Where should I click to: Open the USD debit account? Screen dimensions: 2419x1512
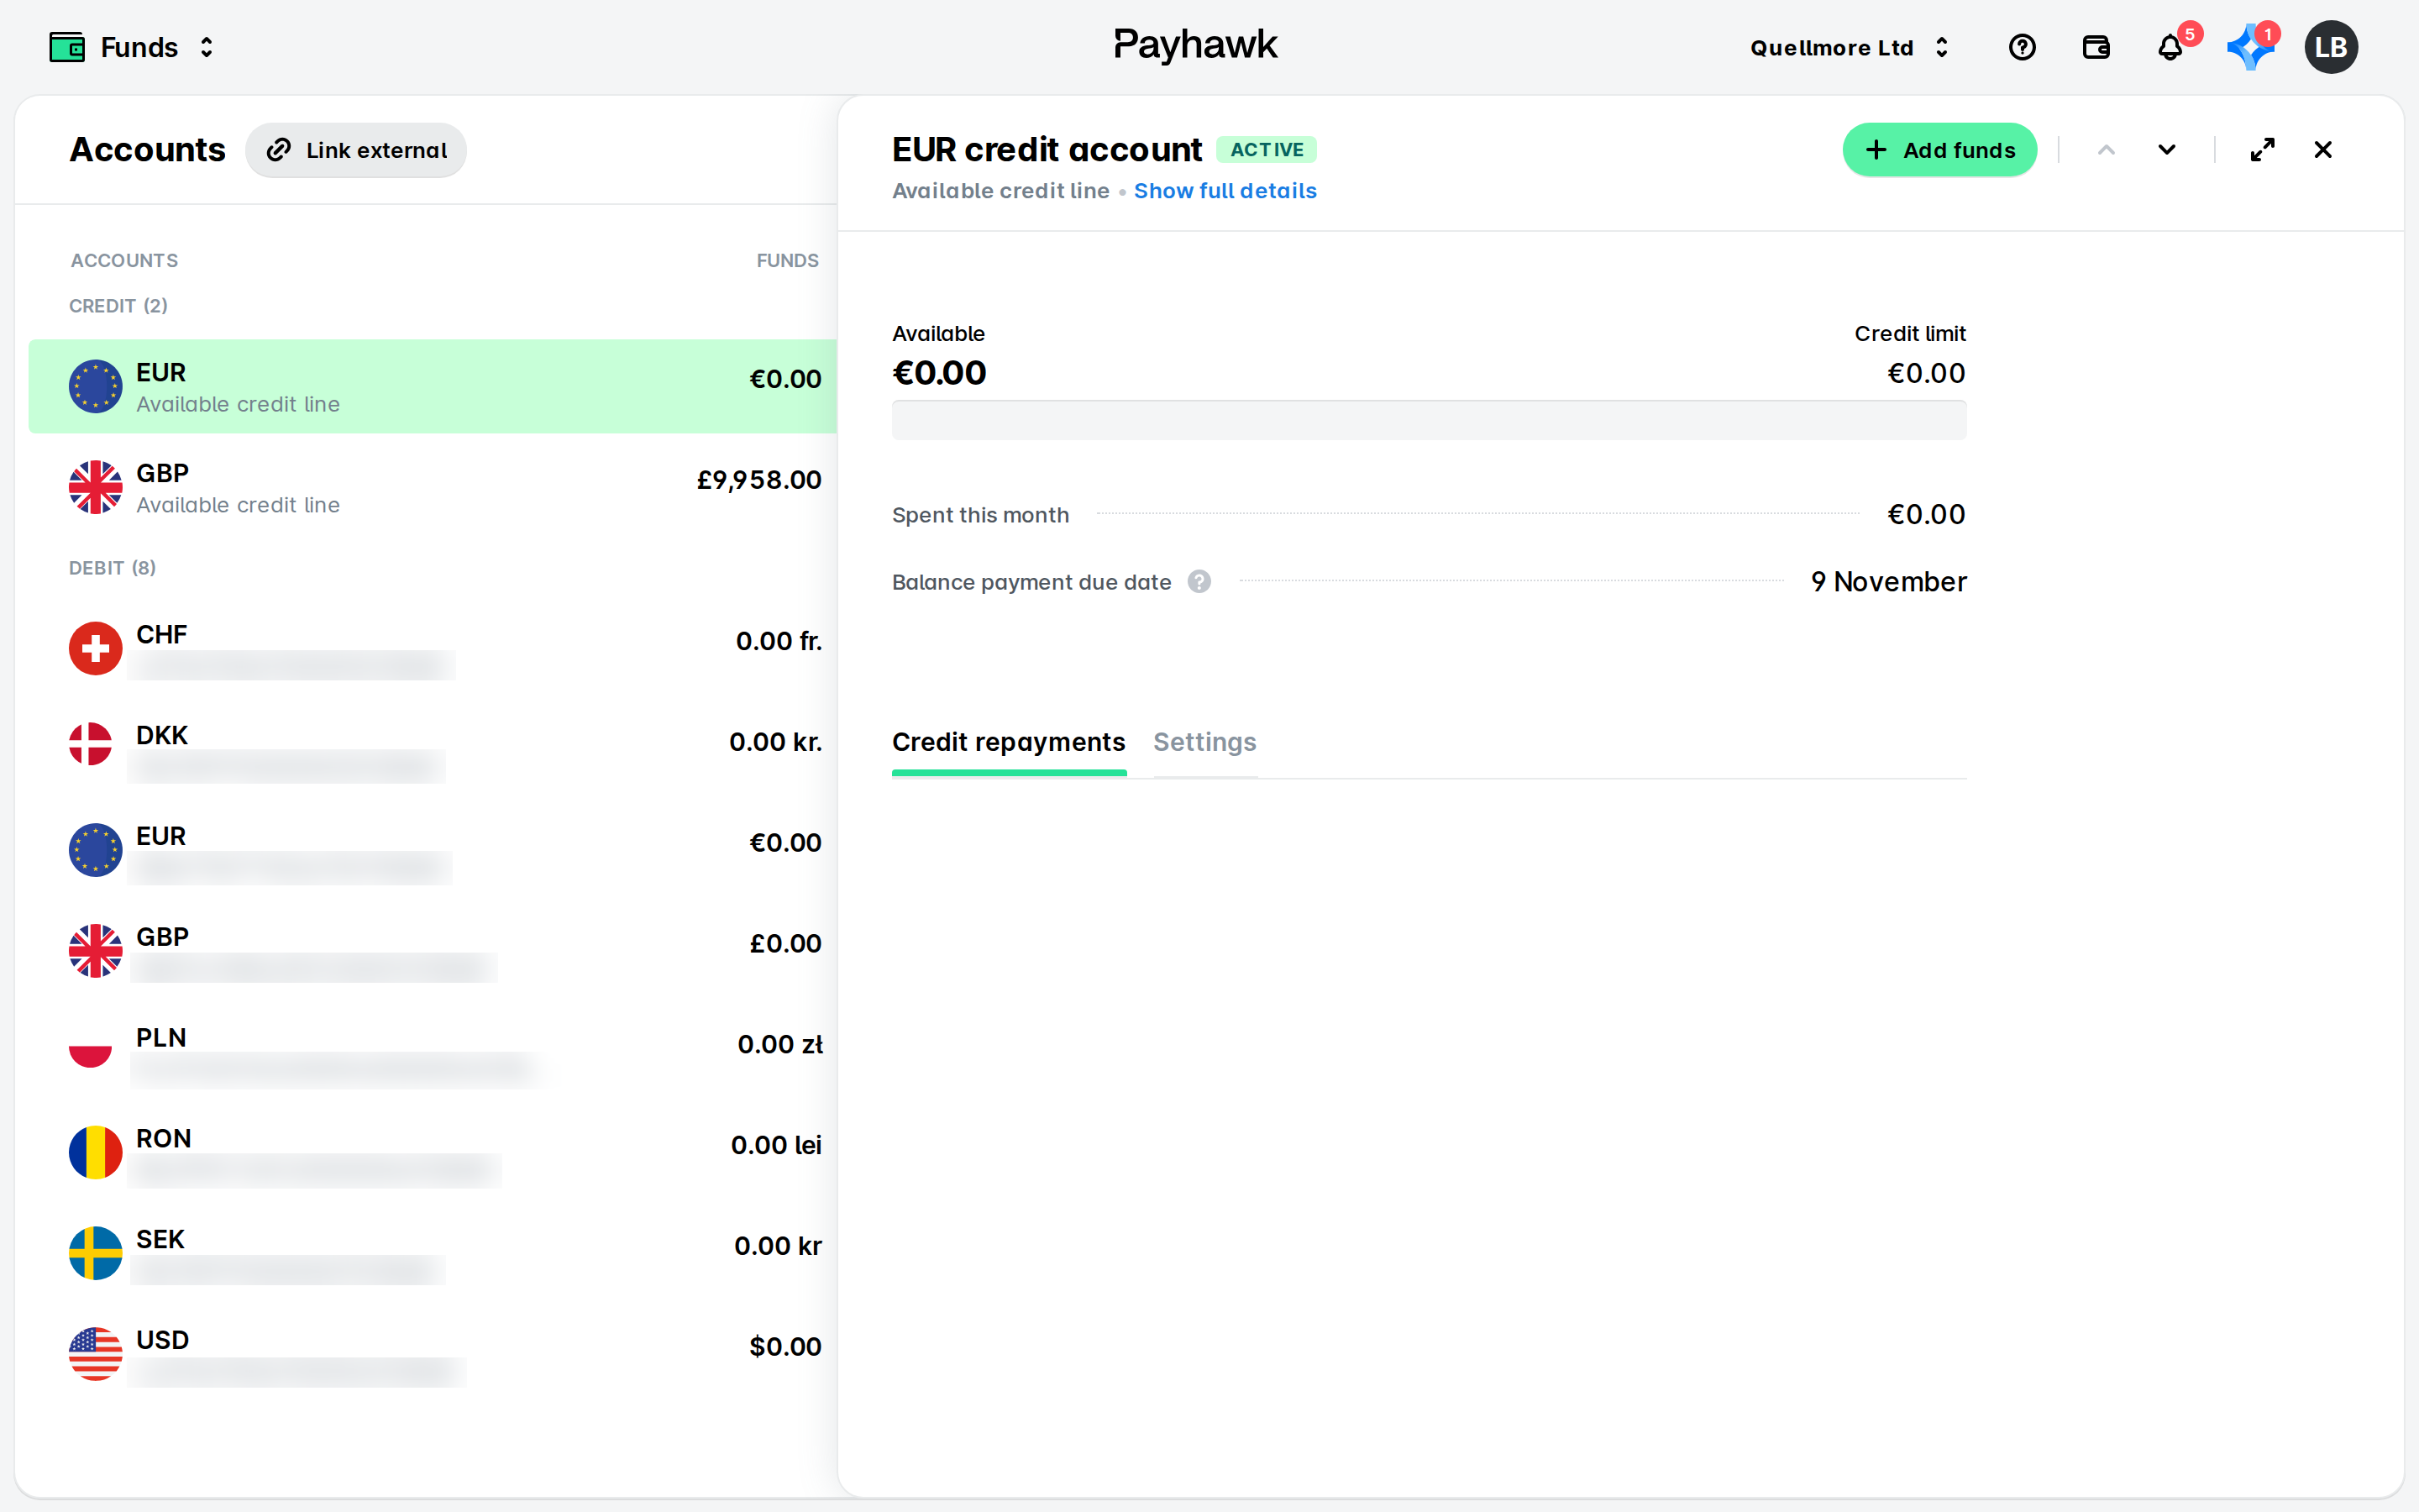pyautogui.click(x=433, y=1356)
